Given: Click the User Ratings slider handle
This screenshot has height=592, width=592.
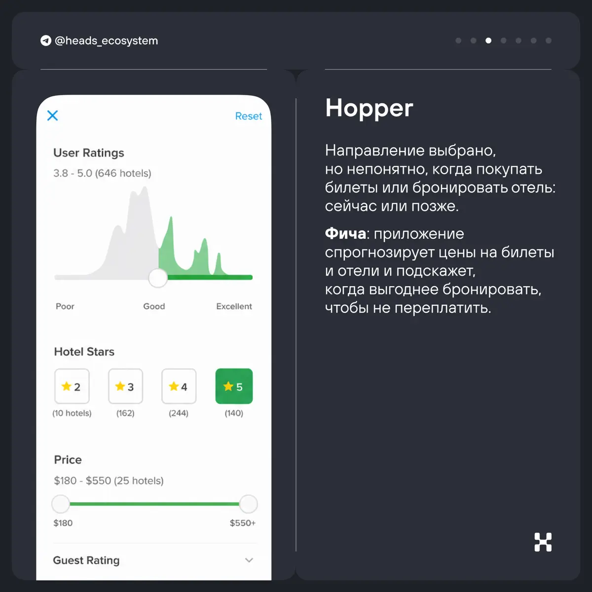Looking at the screenshot, I should click(158, 278).
